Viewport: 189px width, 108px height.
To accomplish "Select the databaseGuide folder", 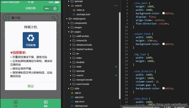I will [x=84, y=45].
